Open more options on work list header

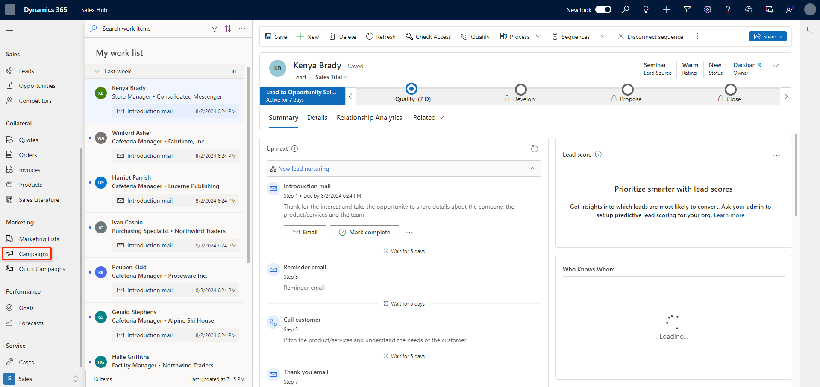click(242, 29)
